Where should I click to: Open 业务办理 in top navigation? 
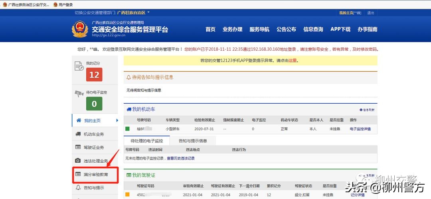(x=233, y=30)
